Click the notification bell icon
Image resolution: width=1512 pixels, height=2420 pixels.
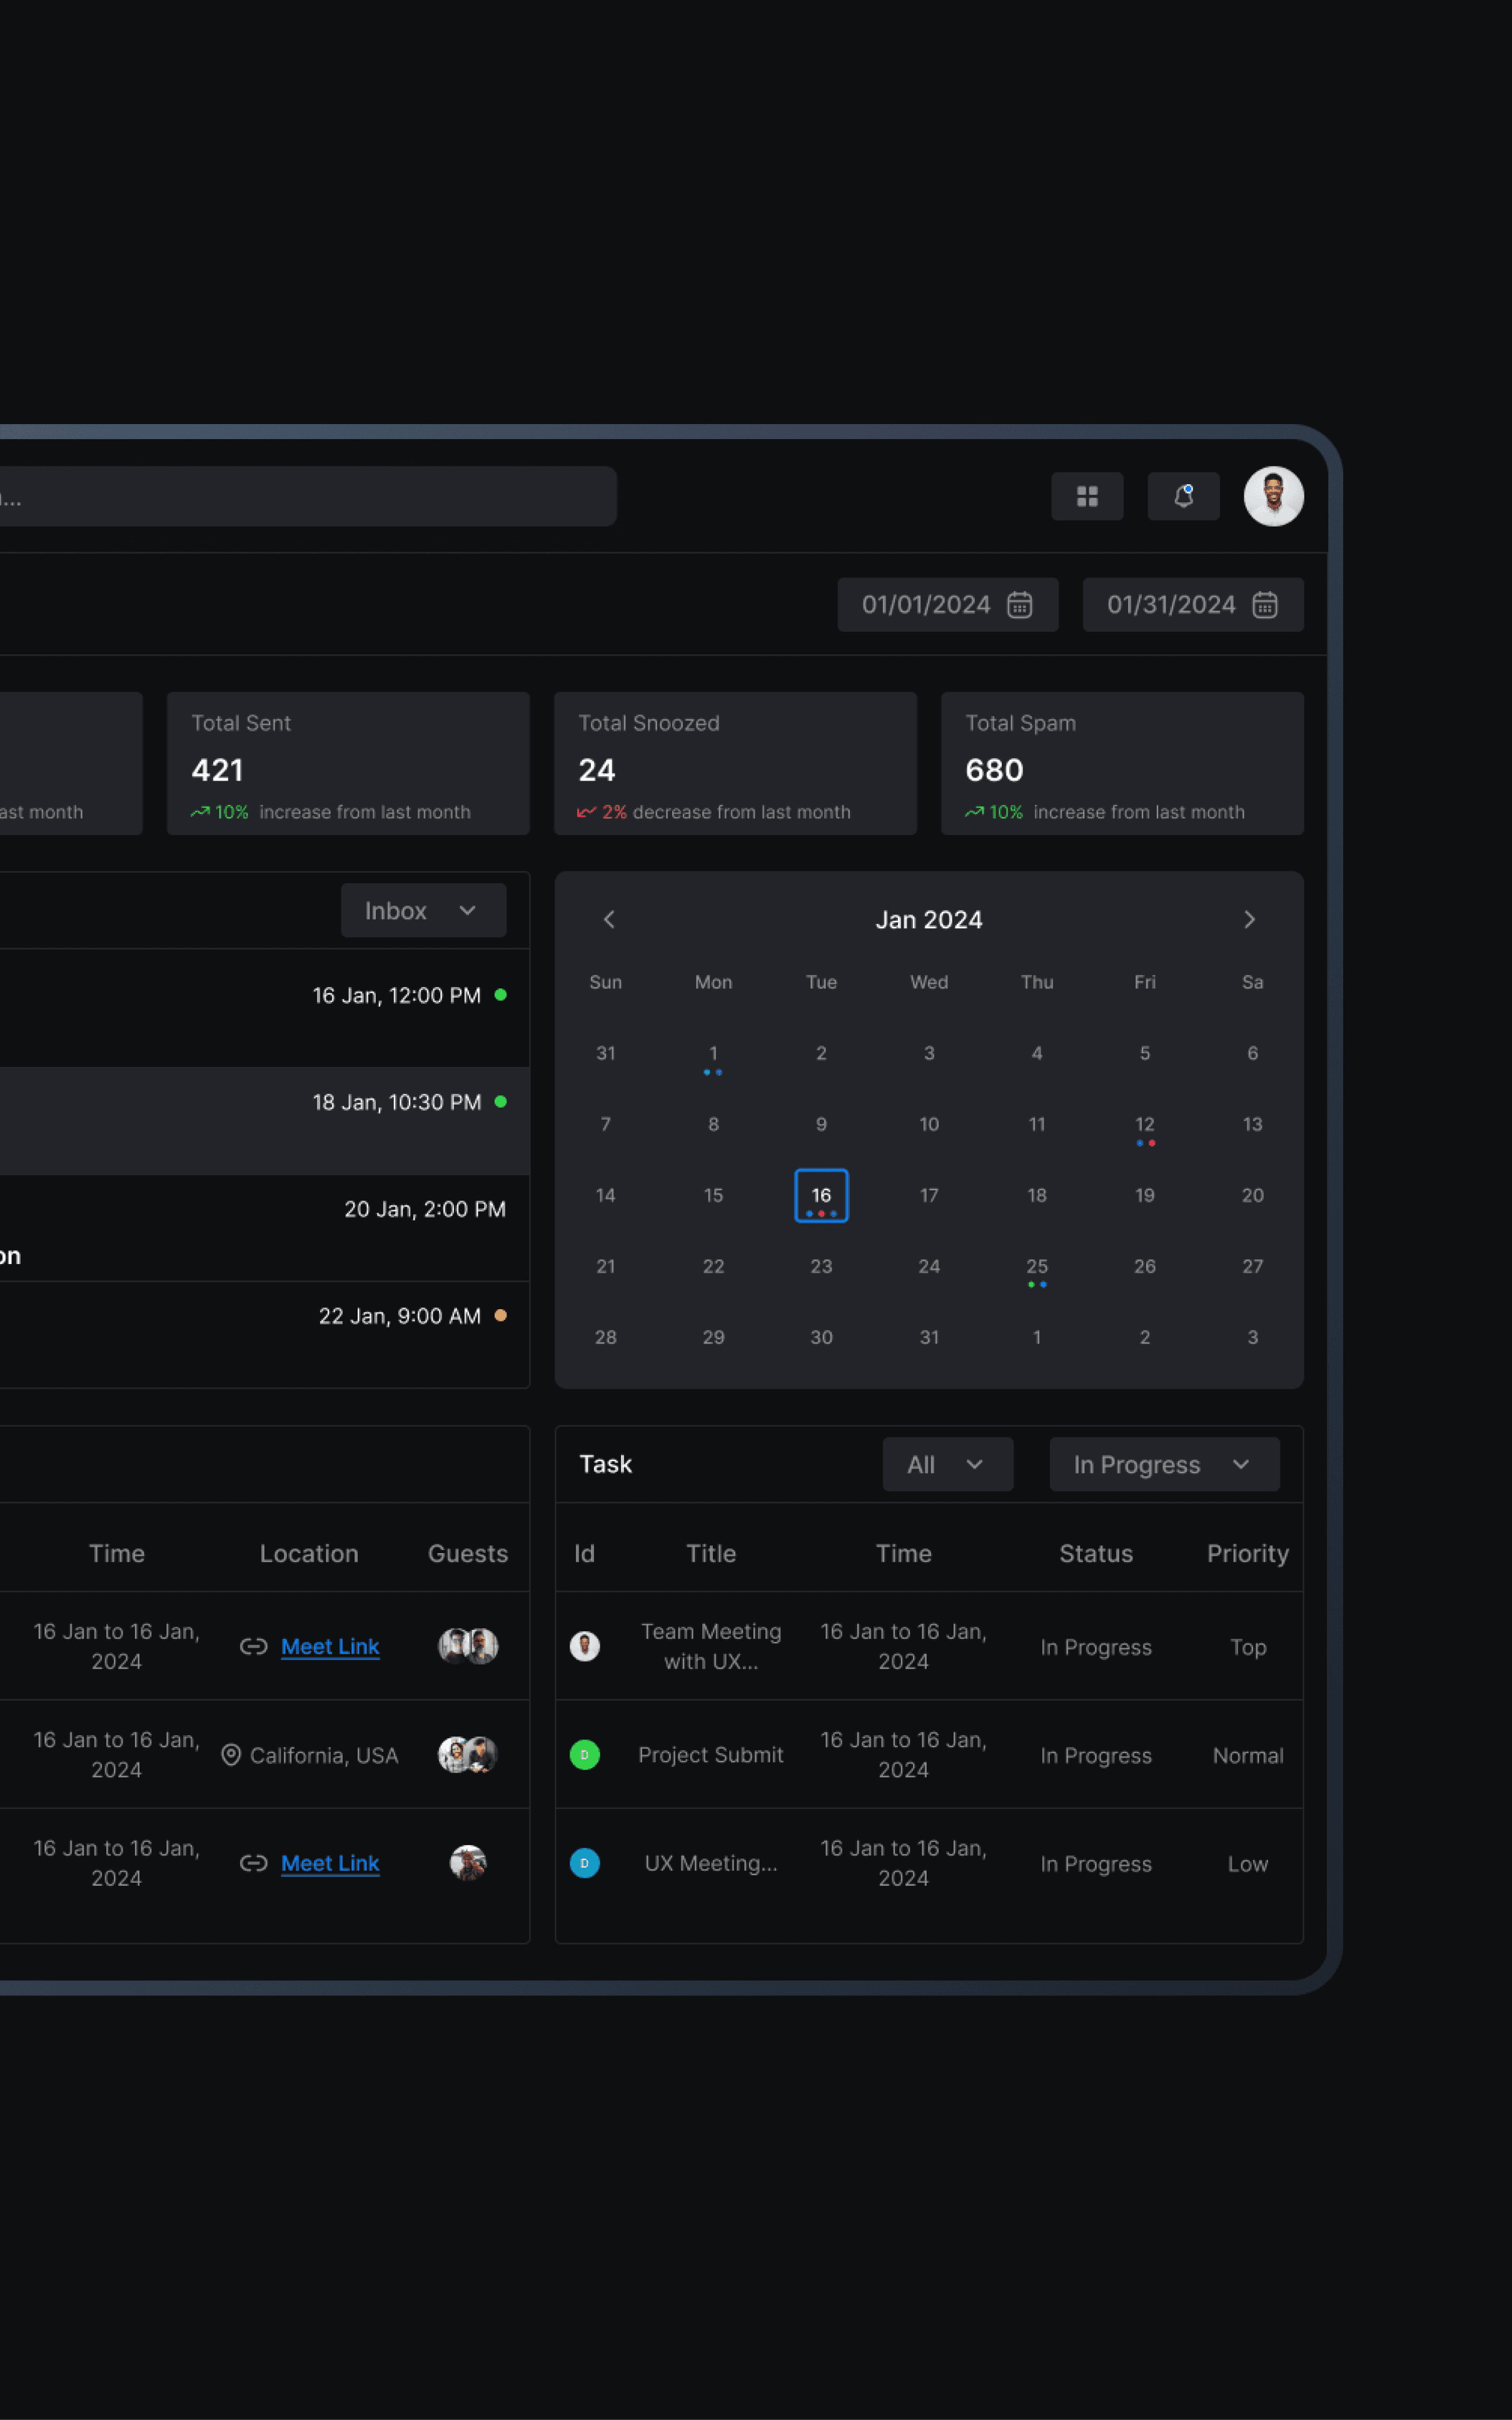coord(1183,496)
